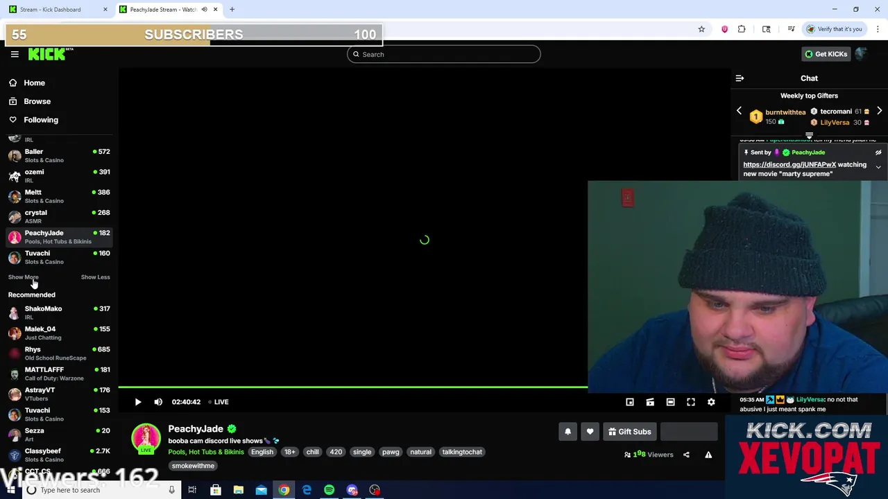Click the Get KICKs button
888x499 pixels.
tap(826, 54)
